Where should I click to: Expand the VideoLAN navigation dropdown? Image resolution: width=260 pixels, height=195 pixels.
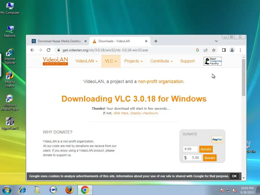pos(86,61)
